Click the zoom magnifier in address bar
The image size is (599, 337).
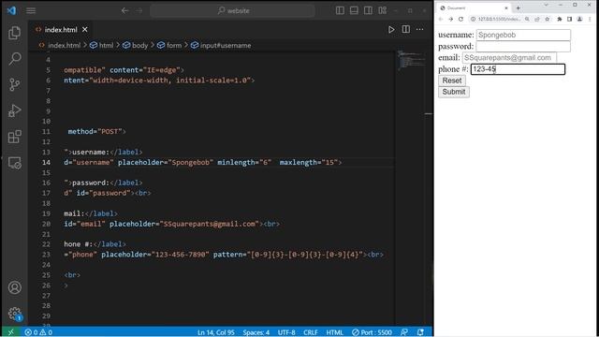(527, 19)
